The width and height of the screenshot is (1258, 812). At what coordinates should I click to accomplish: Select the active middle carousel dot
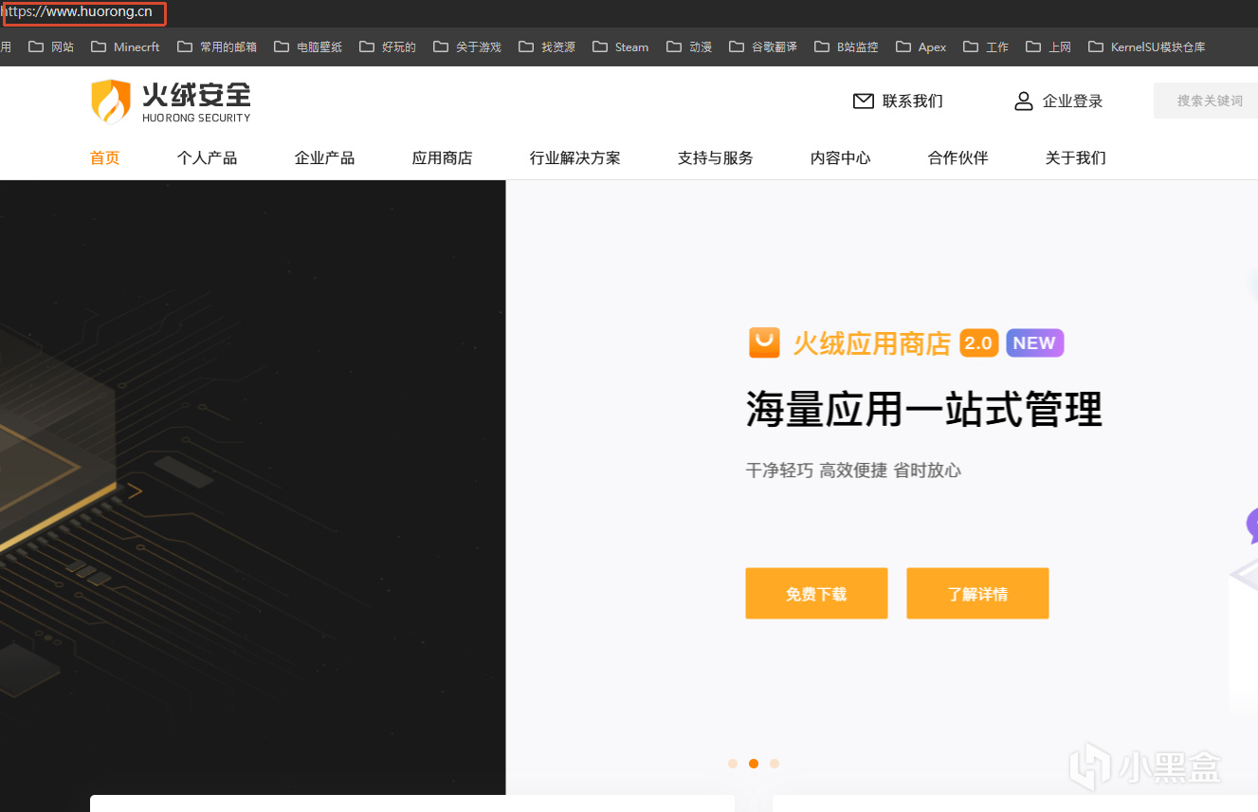[x=754, y=764]
